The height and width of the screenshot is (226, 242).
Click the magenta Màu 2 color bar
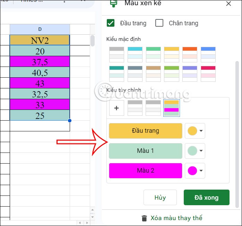[x=145, y=171]
